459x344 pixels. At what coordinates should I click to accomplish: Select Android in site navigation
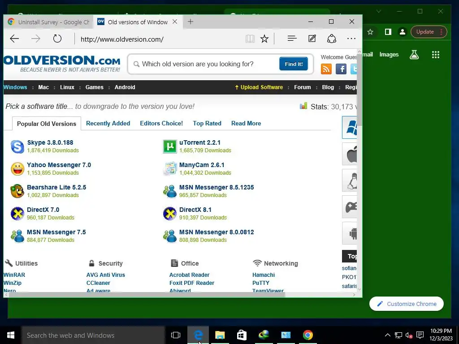pyautogui.click(x=125, y=87)
